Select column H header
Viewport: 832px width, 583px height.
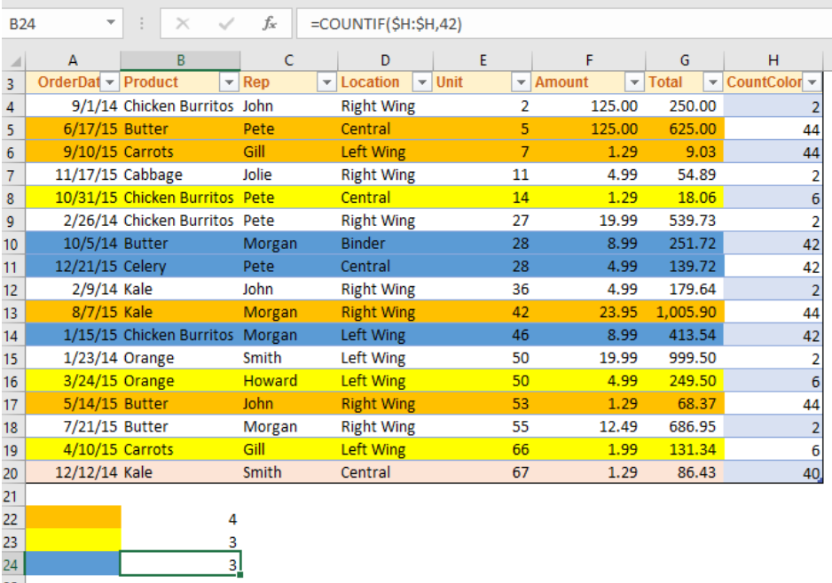click(x=773, y=60)
